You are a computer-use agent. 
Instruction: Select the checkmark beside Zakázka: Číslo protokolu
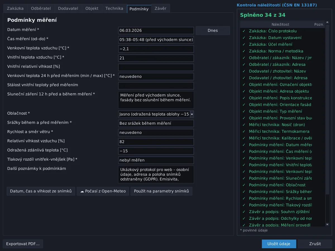(x=244, y=31)
